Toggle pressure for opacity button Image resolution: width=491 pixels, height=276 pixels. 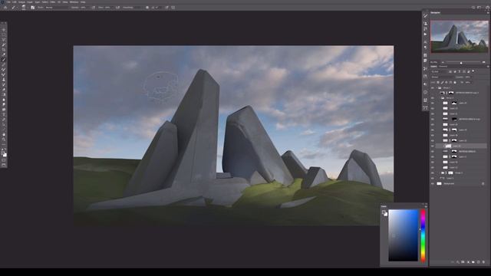[94, 7]
